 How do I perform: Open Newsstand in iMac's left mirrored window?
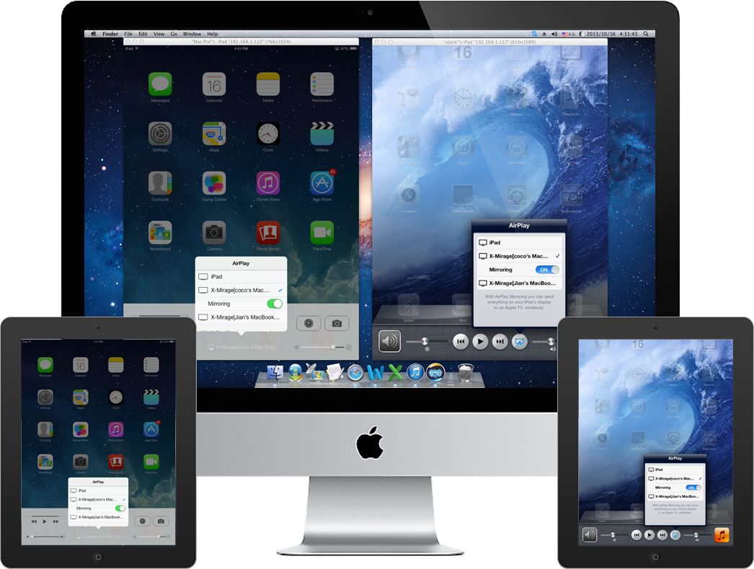160,233
